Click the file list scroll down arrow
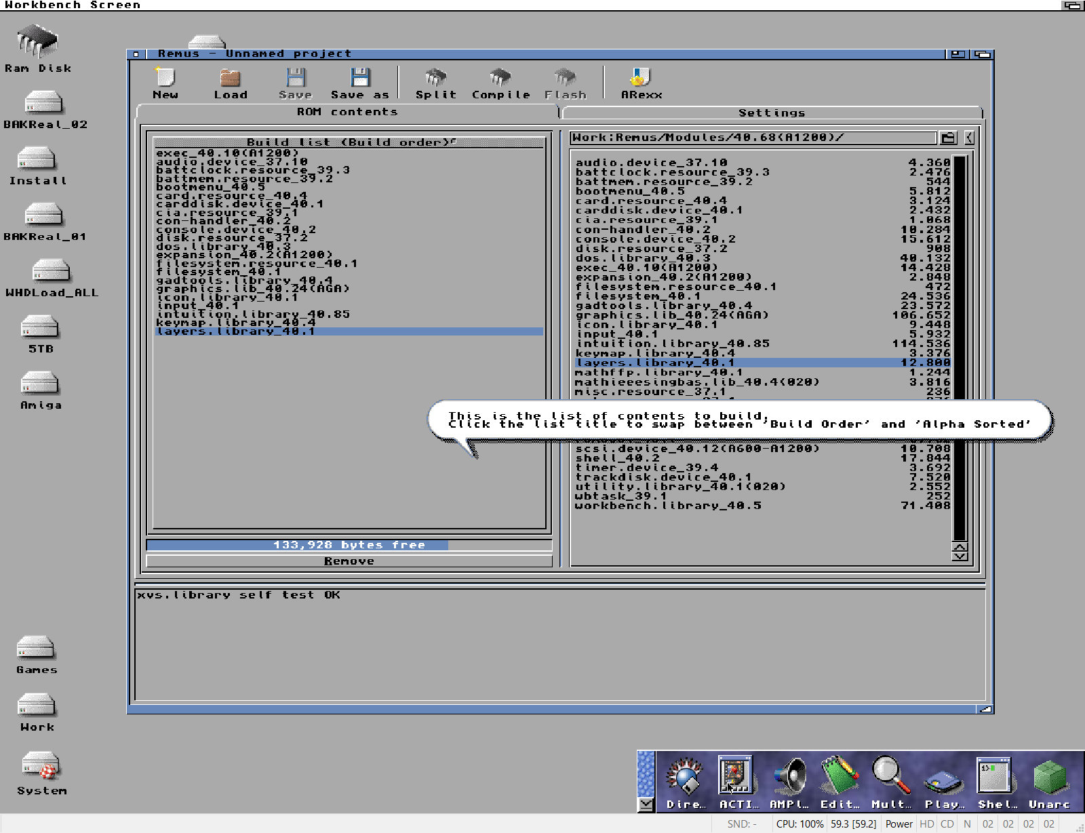1085x833 pixels. (960, 556)
